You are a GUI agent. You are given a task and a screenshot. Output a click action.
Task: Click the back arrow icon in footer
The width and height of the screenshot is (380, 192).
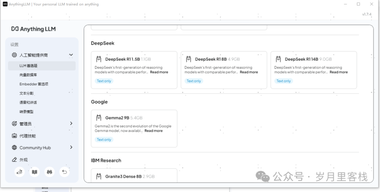pyautogui.click(x=64, y=172)
